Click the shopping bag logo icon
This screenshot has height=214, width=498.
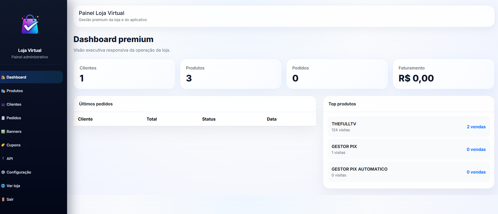[30, 24]
